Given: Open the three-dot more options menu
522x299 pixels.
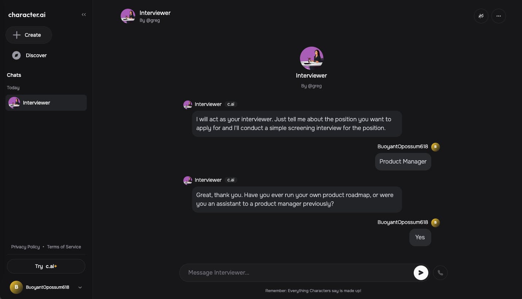Looking at the screenshot, I should pos(499,16).
